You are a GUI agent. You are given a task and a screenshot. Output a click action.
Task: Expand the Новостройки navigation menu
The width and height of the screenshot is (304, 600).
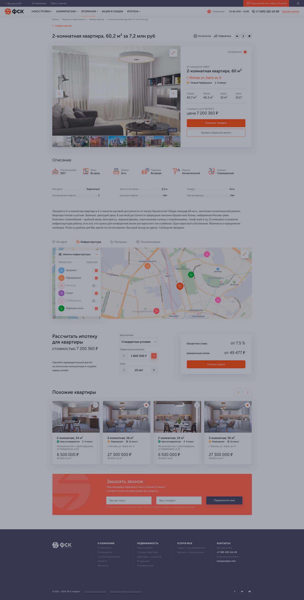(x=42, y=11)
